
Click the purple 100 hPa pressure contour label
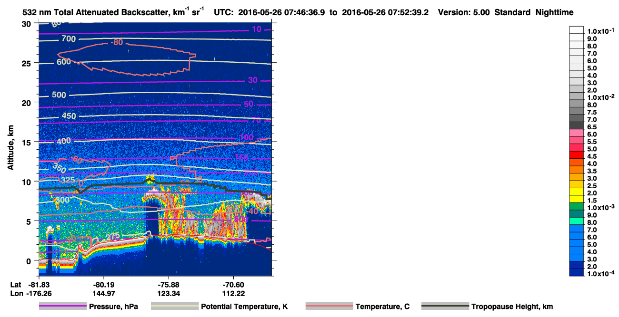click(247, 138)
